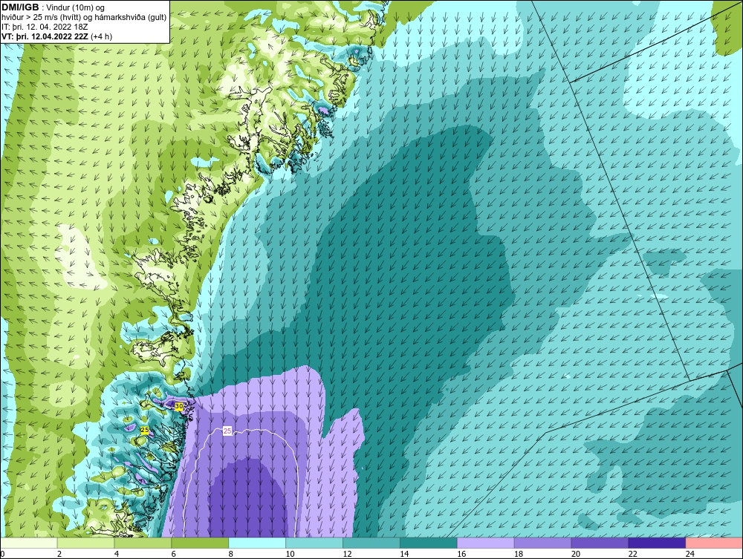The width and height of the screenshot is (743, 559).
Task: Click the legend value 12 label
Action: (347, 554)
